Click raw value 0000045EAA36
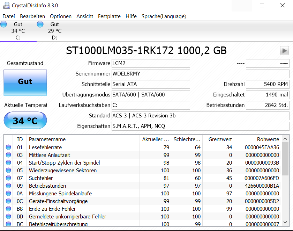Viewport: 293px width, 231px height. click(x=262, y=147)
